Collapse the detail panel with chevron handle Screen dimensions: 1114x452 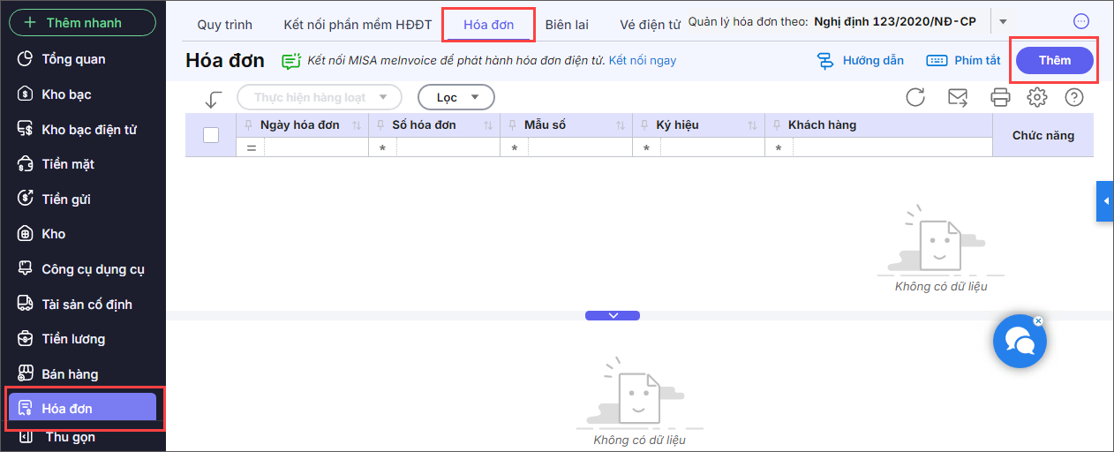click(613, 315)
